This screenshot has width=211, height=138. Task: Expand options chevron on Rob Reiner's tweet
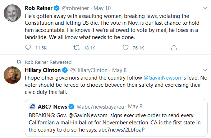pyautogui.click(x=205, y=8)
